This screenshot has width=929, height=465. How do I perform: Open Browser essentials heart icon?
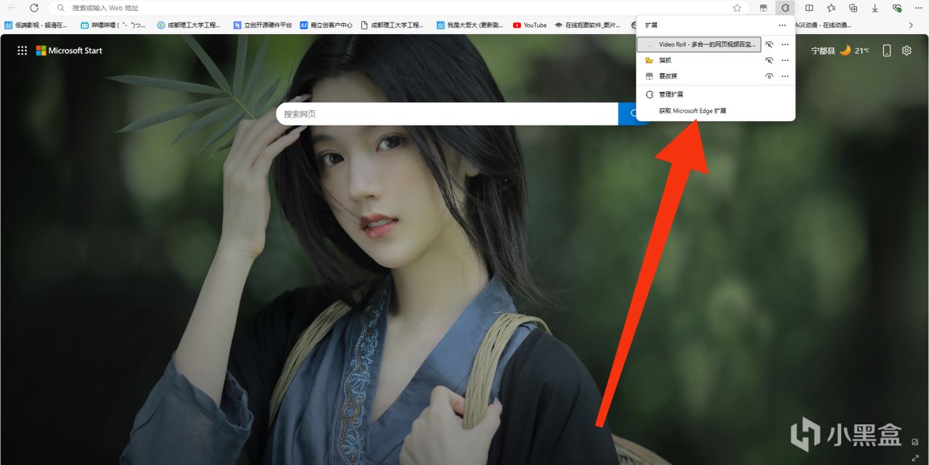(896, 8)
